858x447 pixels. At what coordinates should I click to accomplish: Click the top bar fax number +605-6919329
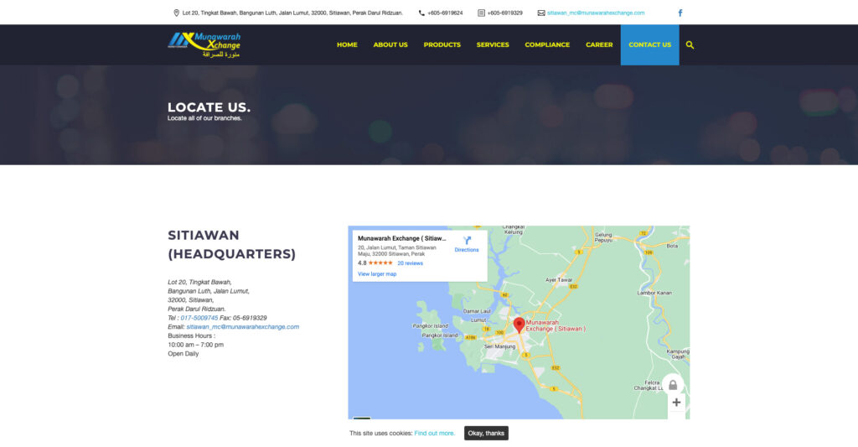tap(504, 13)
